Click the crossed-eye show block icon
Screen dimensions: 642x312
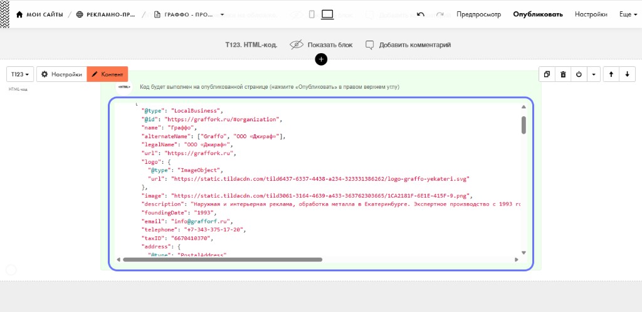(x=296, y=45)
